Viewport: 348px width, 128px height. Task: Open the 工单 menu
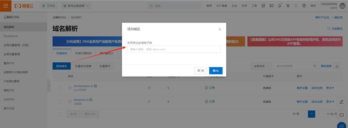coord(254,6)
